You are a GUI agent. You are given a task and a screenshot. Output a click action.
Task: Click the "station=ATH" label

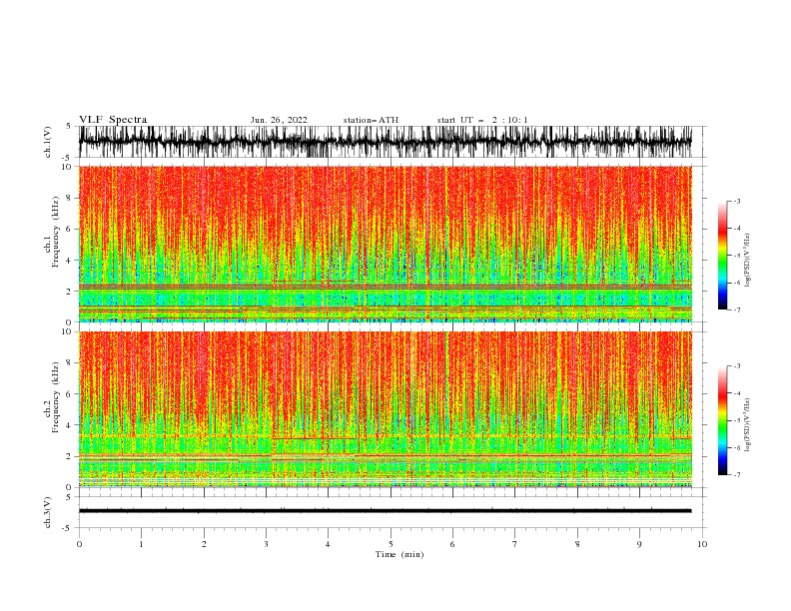point(371,120)
